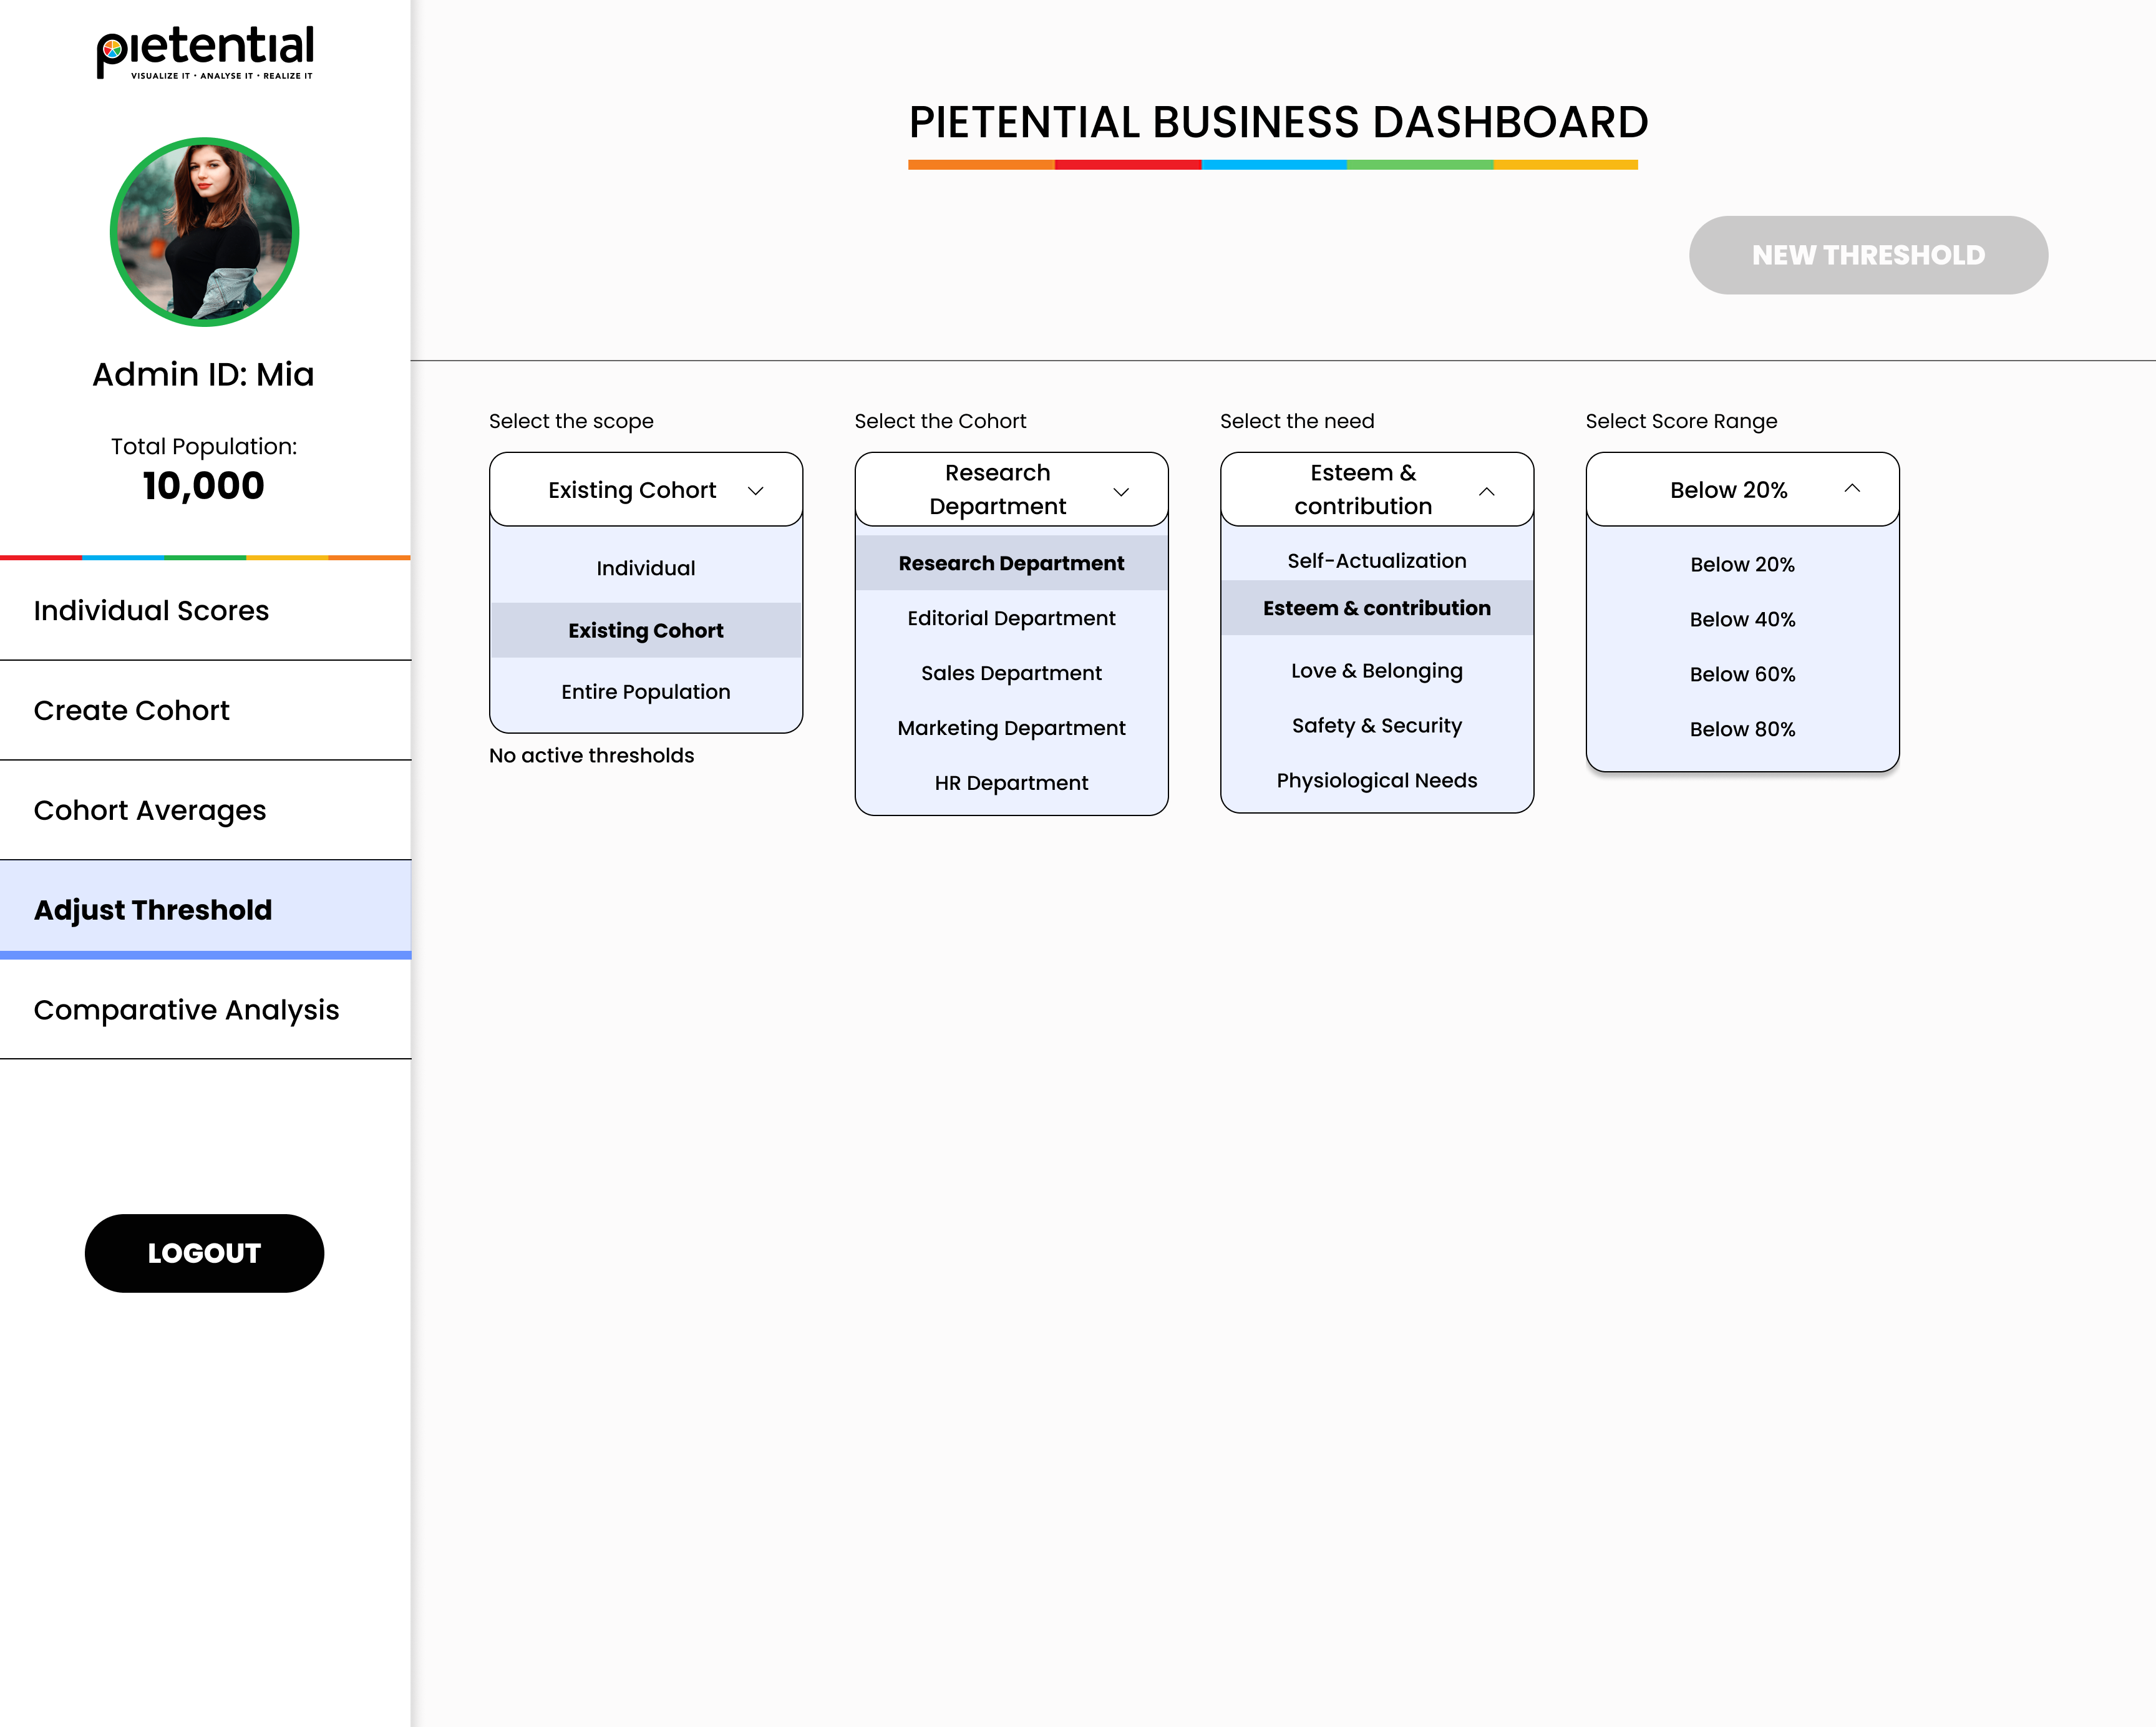Click the Pietential logo
The width and height of the screenshot is (2156, 1727).
tap(205, 52)
